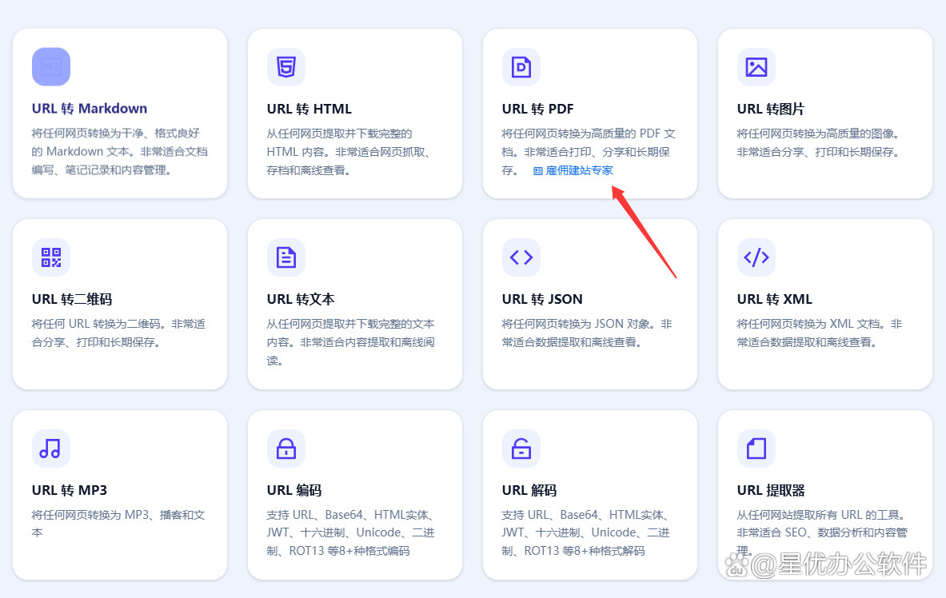The height and width of the screenshot is (598, 946).
Task: Click the description under URL 转图片
Action: (819, 143)
